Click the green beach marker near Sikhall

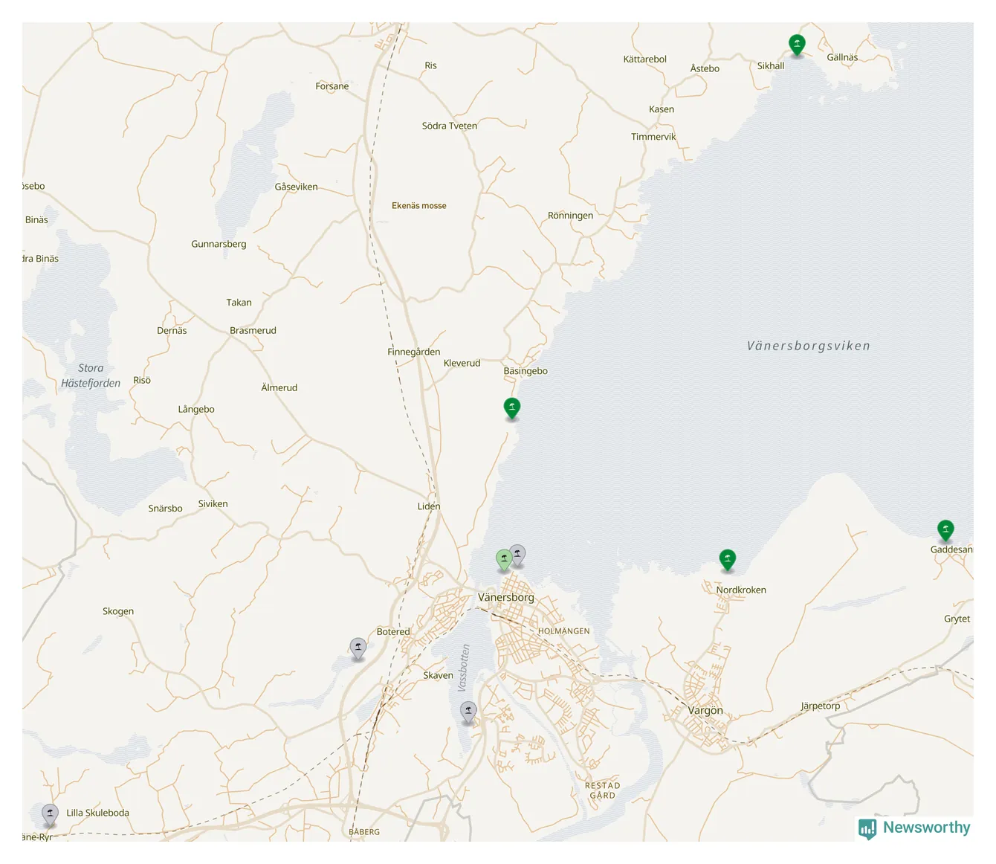coord(797,45)
